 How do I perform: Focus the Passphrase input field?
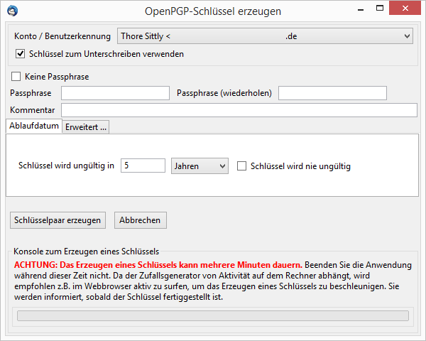point(115,93)
